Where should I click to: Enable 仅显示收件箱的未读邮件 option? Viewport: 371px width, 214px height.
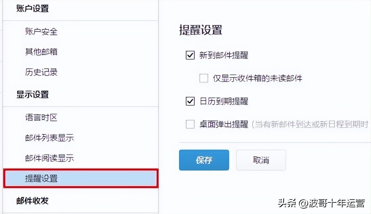click(x=203, y=78)
